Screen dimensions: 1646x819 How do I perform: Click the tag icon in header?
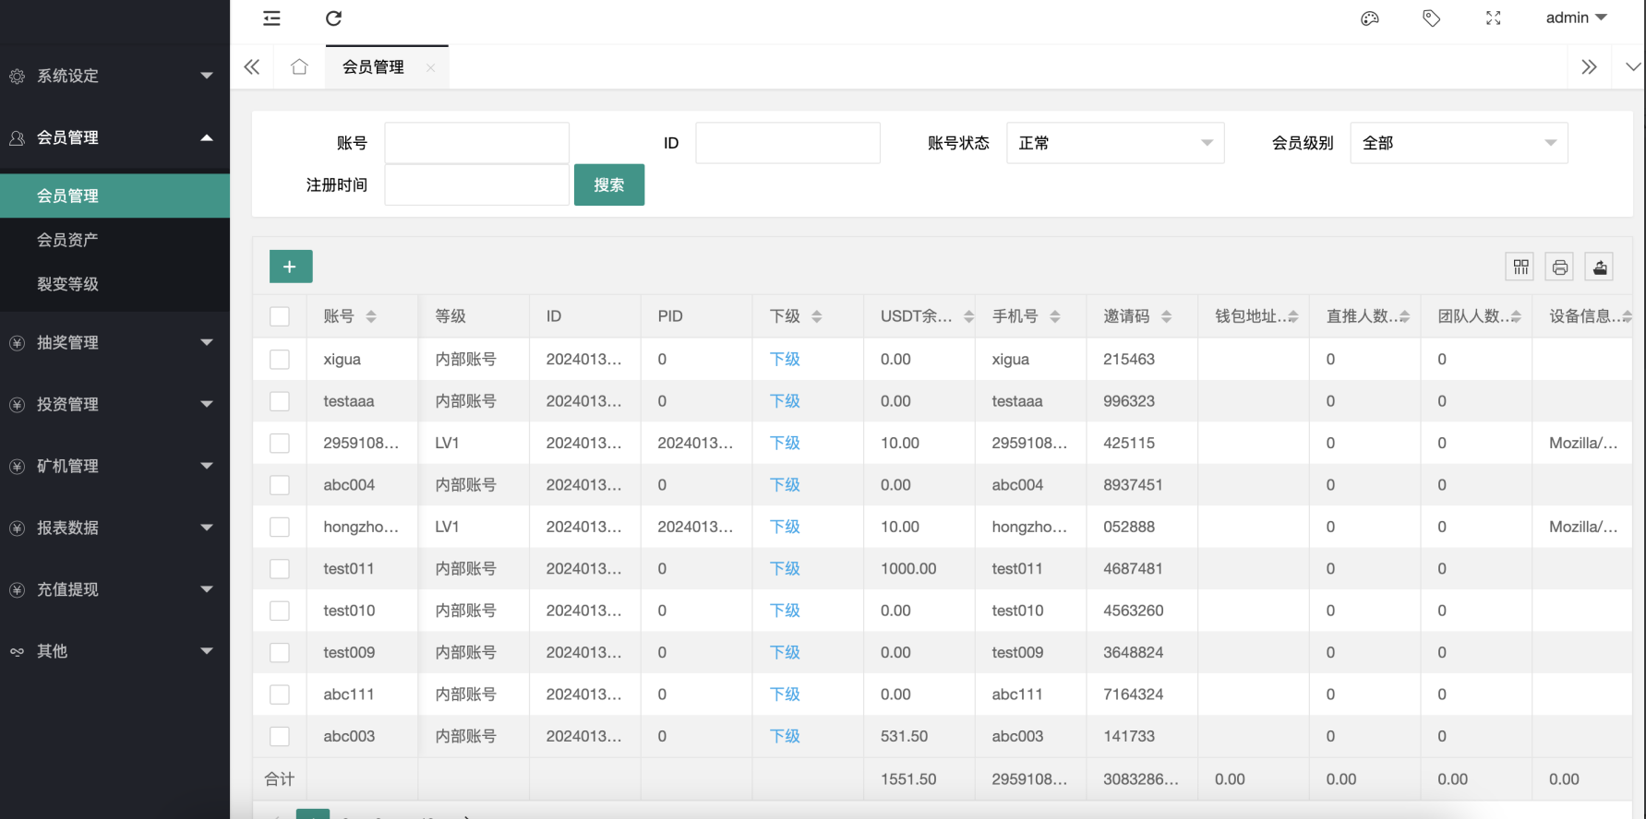click(1431, 18)
